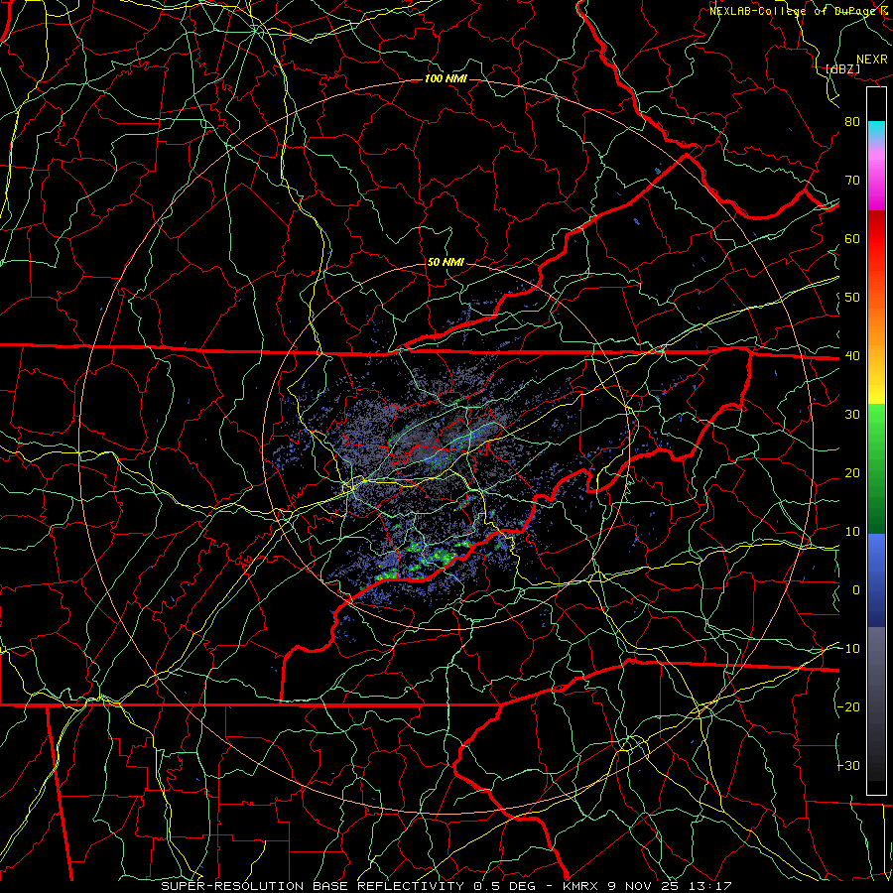Click the blue segment of the color bar
Image resolution: width=893 pixels, height=893 pixels.
(x=876, y=579)
